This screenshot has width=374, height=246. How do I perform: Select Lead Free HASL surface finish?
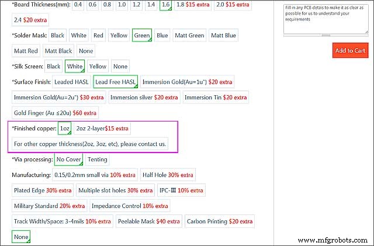click(x=115, y=82)
